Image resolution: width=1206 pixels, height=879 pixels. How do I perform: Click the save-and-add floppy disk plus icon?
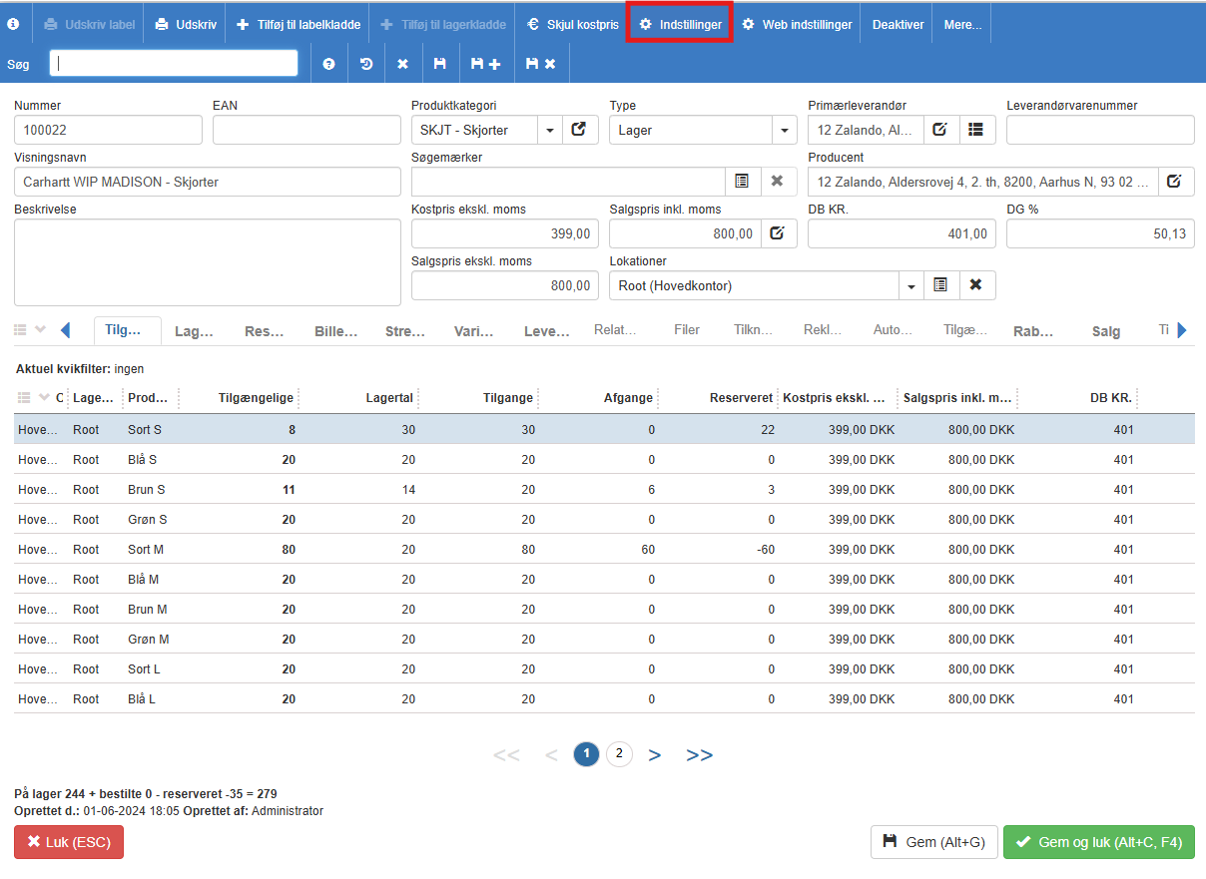pyautogui.click(x=485, y=64)
